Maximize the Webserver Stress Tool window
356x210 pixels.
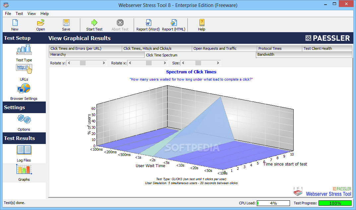click(334, 4)
